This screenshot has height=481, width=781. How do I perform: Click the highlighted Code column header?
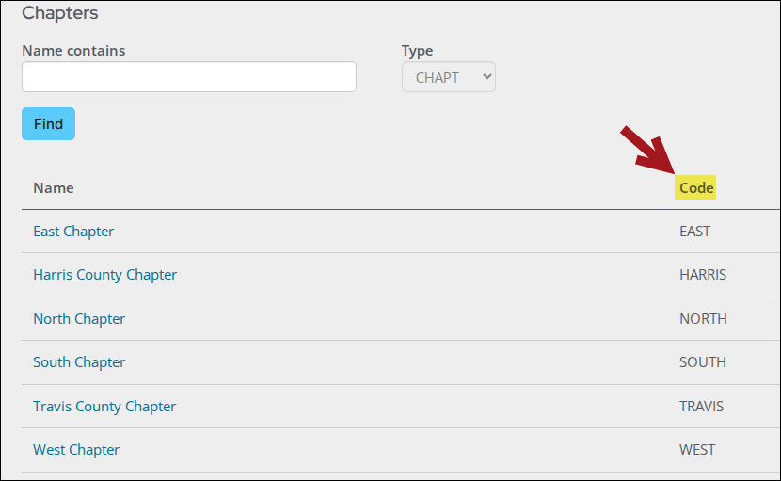696,187
